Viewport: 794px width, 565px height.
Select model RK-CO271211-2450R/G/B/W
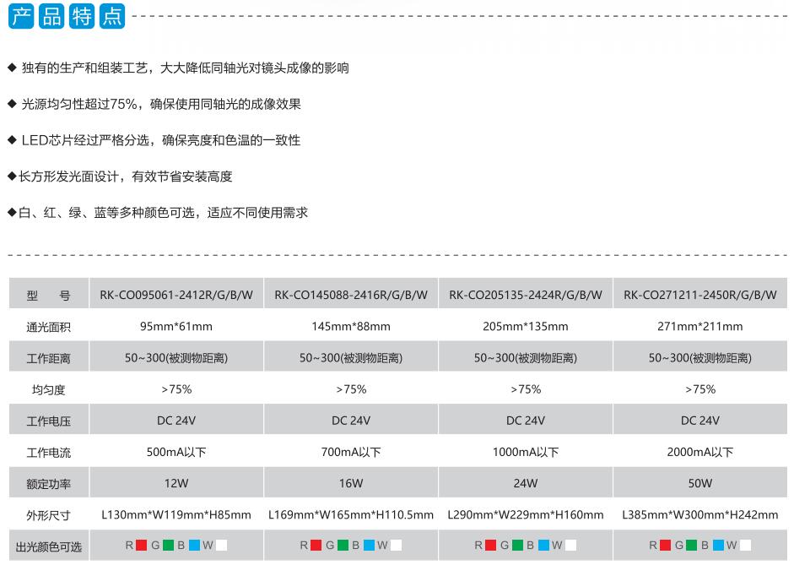pos(699,295)
